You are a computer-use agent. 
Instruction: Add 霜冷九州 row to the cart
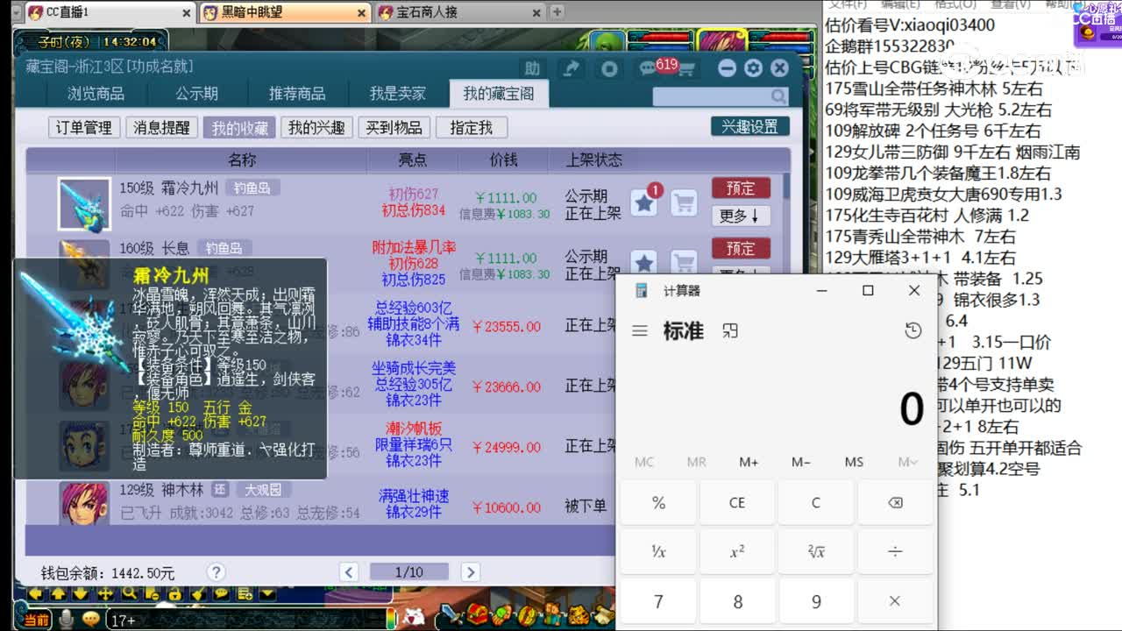[684, 203]
